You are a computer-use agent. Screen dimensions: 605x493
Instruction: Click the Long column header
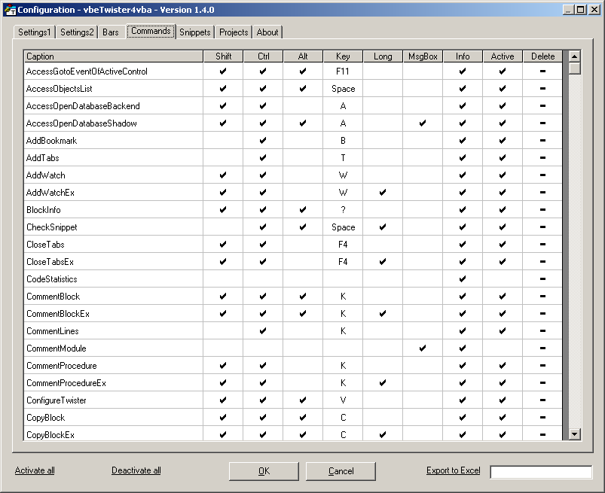coord(383,56)
